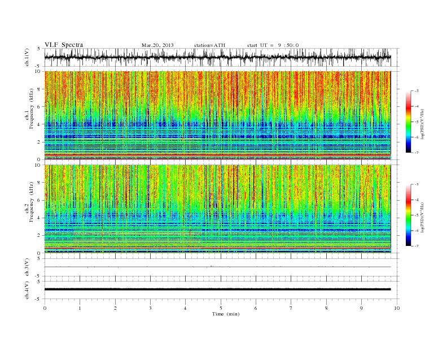This screenshot has height=346, width=447.
Task: Click the "6" kHz tick of ch.1 spectrogram
Action: pos(39,107)
